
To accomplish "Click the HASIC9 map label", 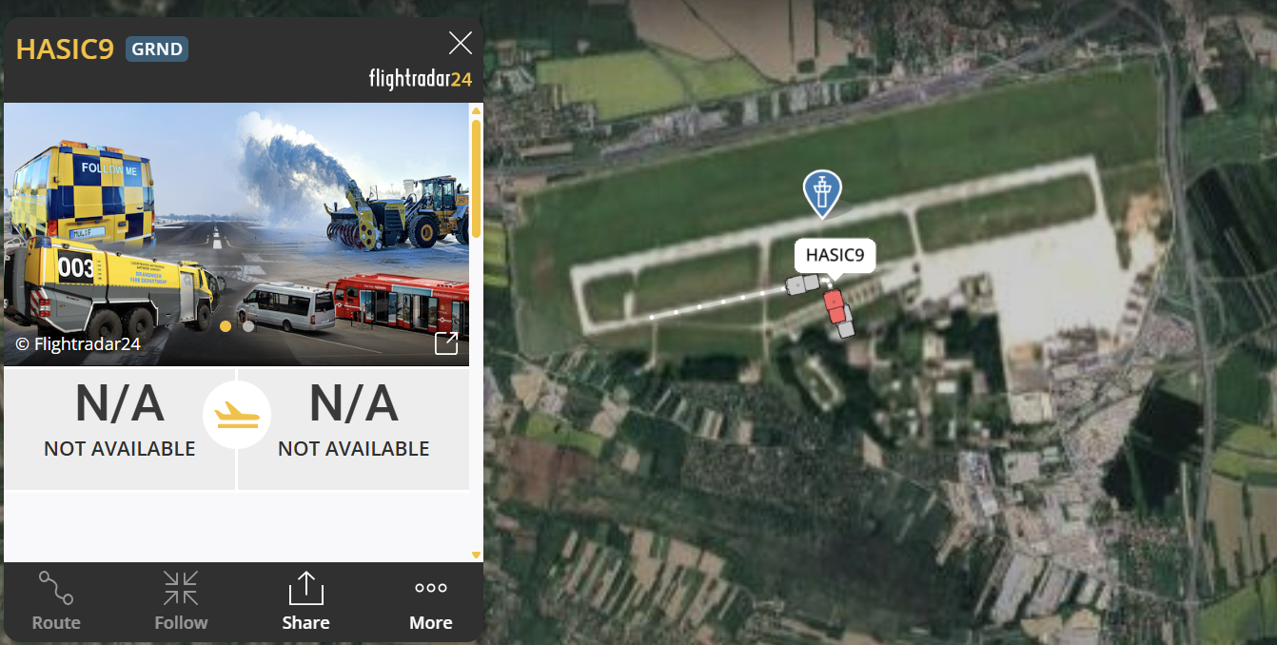I will [x=835, y=255].
